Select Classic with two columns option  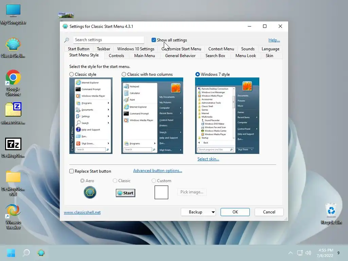(x=124, y=74)
